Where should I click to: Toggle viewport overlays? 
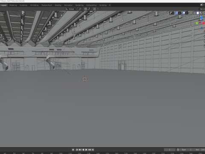[x=184, y=13]
